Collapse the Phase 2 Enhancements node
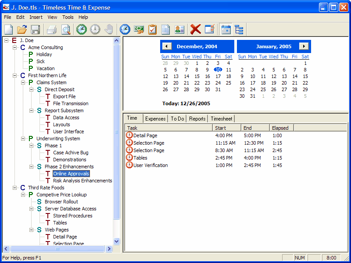 coord(31,167)
